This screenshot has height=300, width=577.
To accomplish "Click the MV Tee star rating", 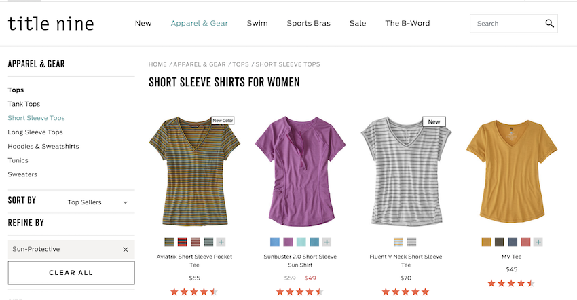I will (511, 284).
